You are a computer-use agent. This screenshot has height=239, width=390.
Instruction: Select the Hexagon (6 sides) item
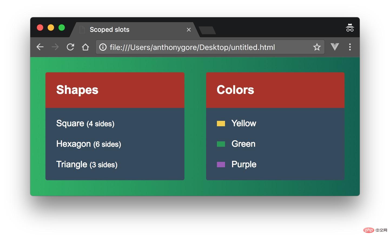click(x=89, y=144)
